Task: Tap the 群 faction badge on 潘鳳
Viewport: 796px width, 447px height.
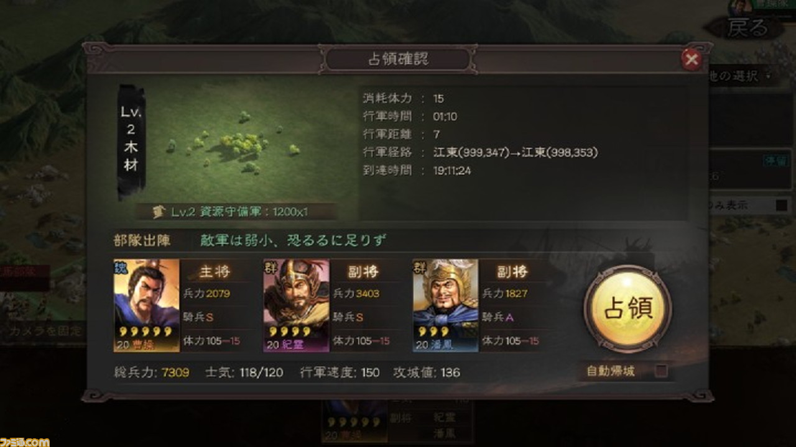Action: (419, 266)
